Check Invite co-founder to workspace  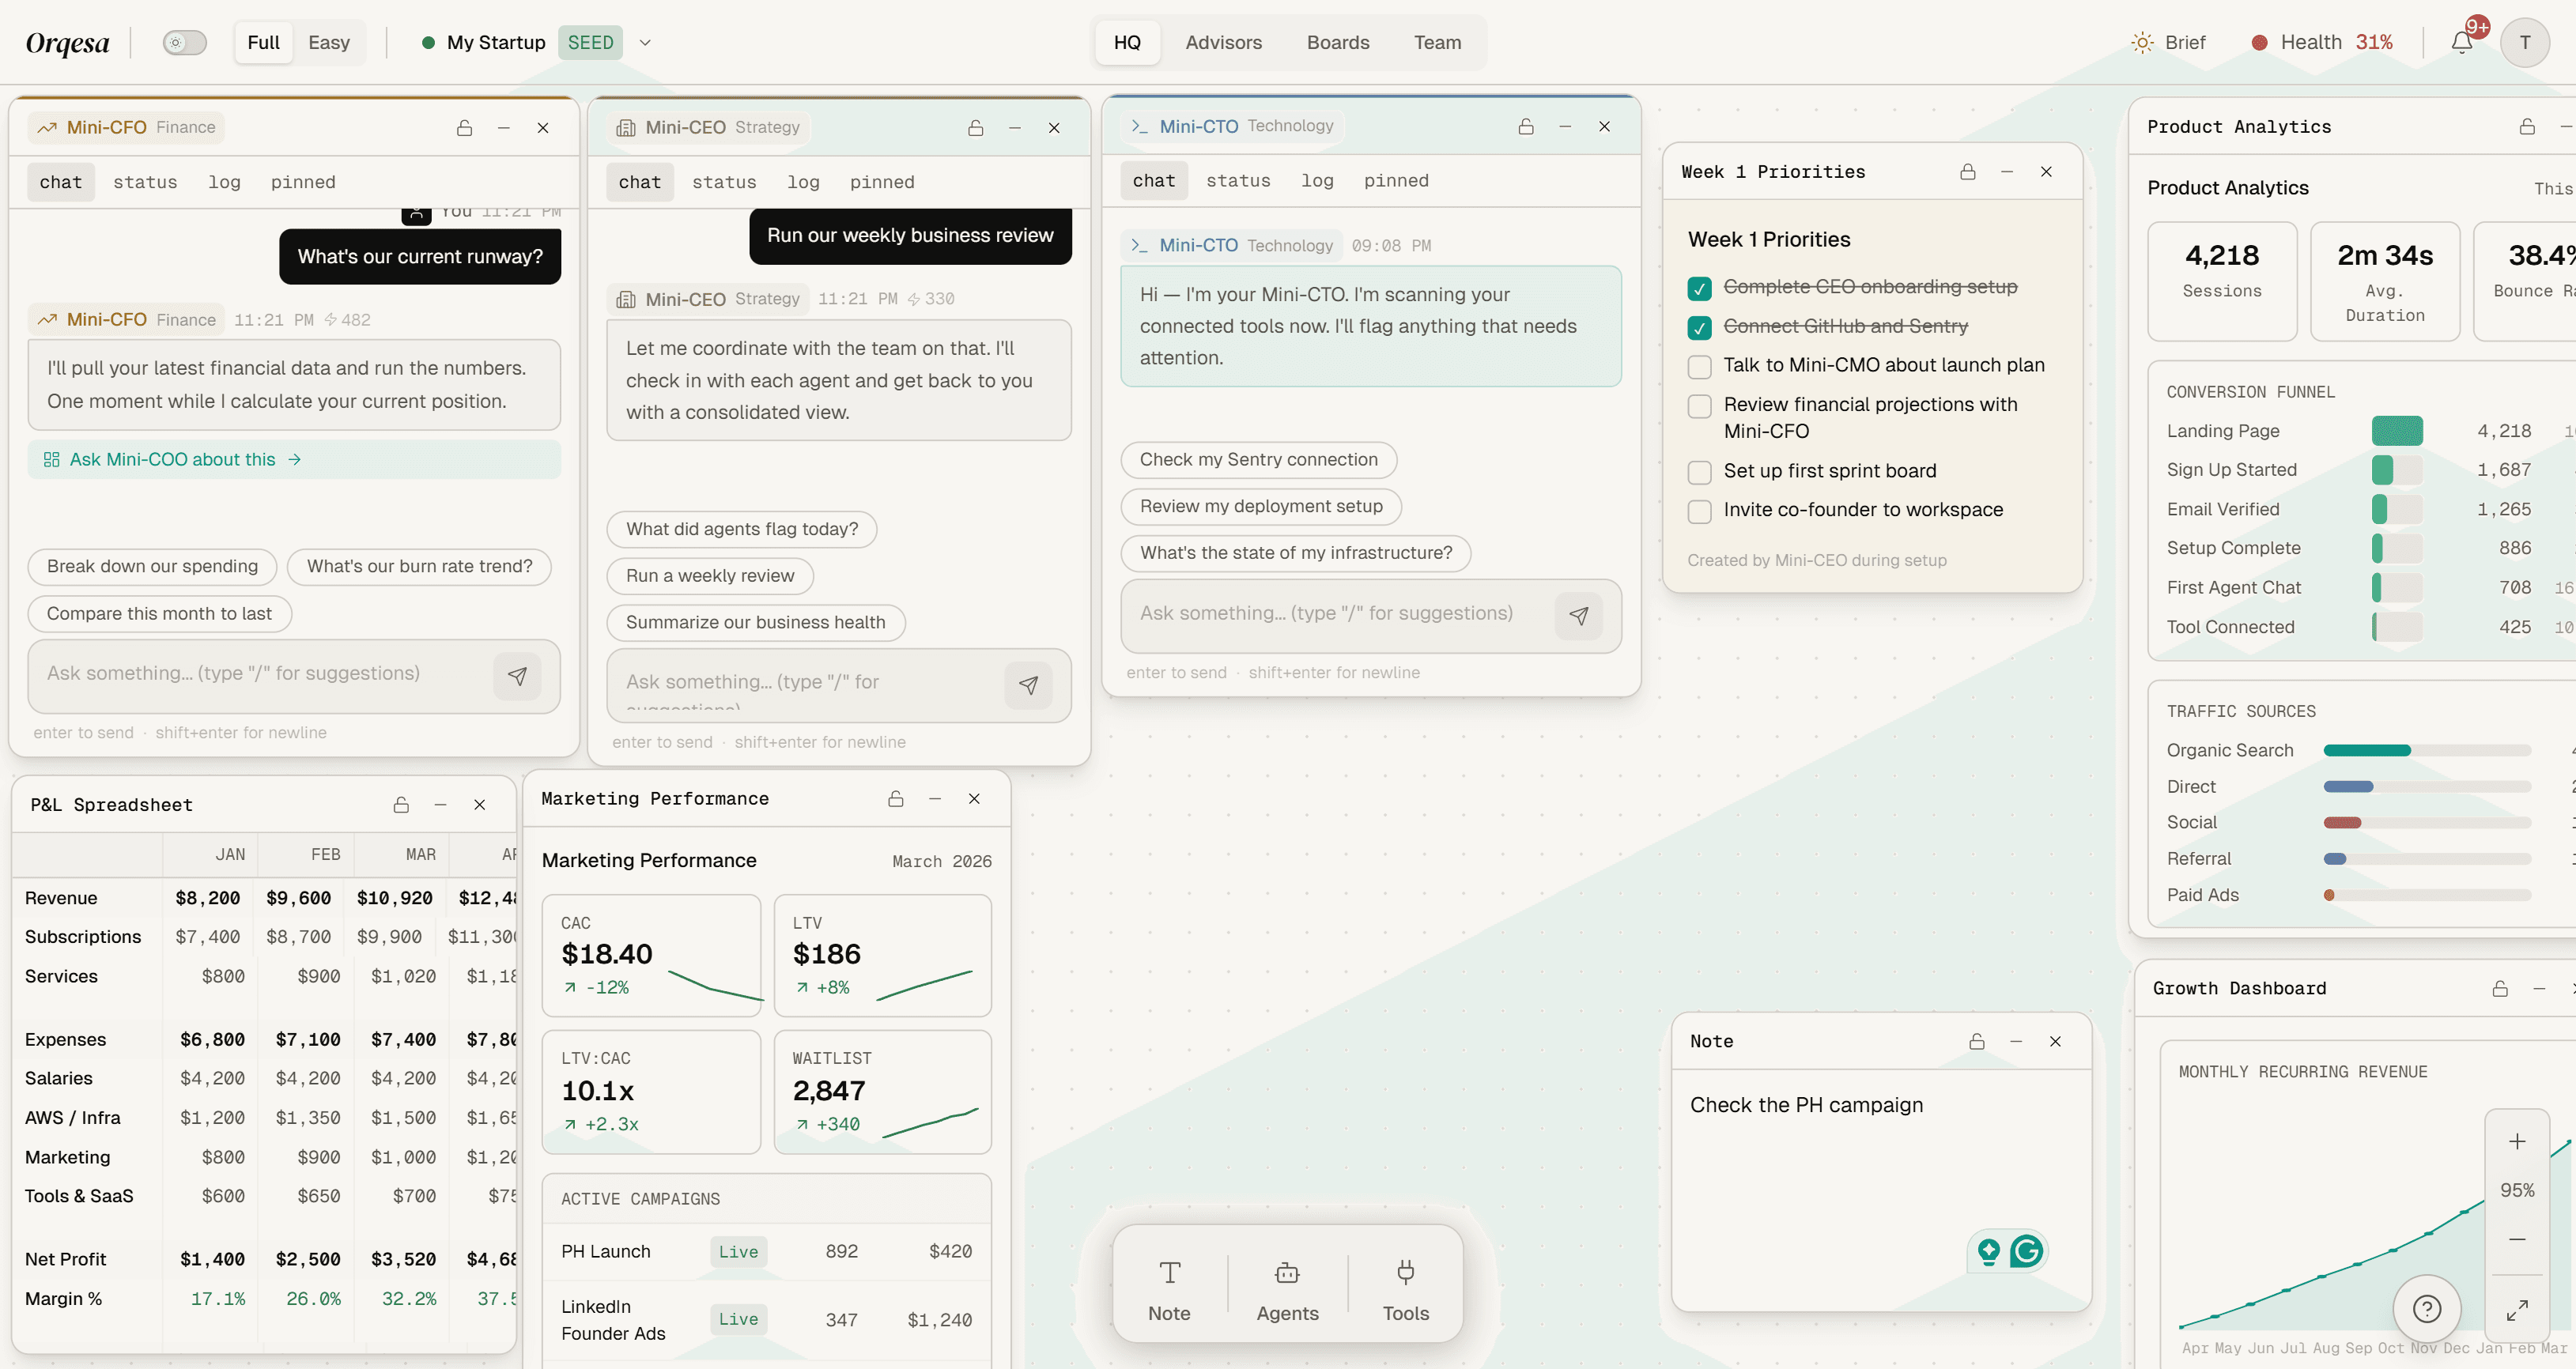coord(1699,511)
